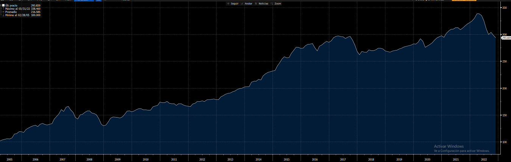Click the Mínimo al 02/28/05 legend row
Viewport: 511px width, 162px height.
click(21, 15)
